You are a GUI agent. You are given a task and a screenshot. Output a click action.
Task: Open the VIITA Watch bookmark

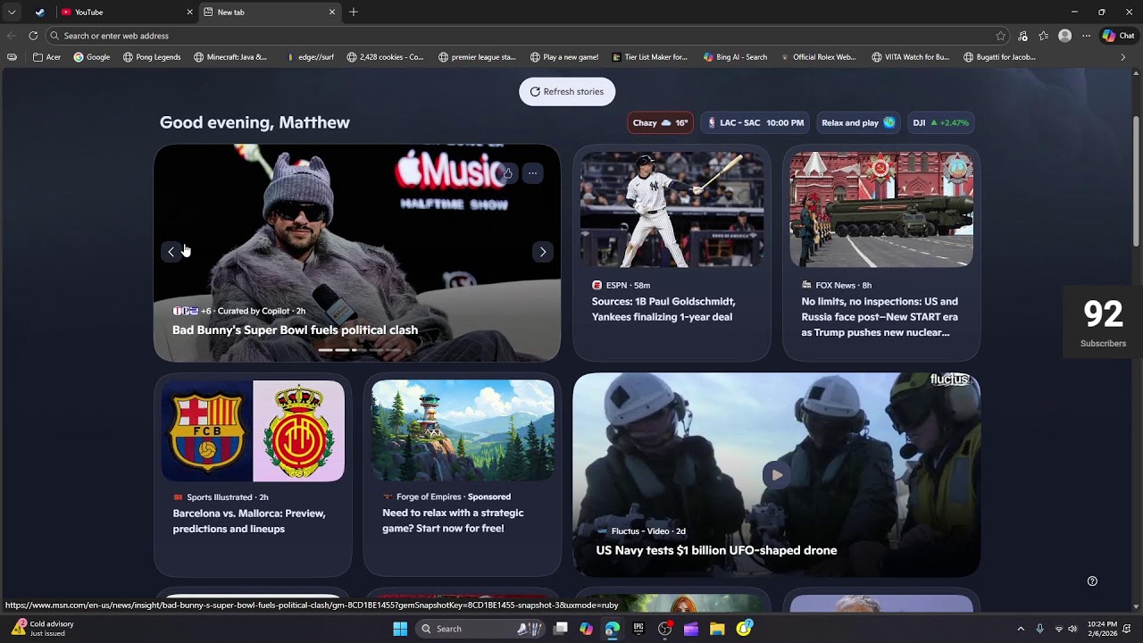point(910,57)
